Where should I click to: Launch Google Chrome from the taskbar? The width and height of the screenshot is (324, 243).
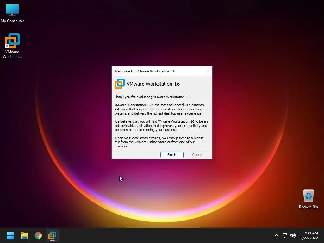coord(38,235)
